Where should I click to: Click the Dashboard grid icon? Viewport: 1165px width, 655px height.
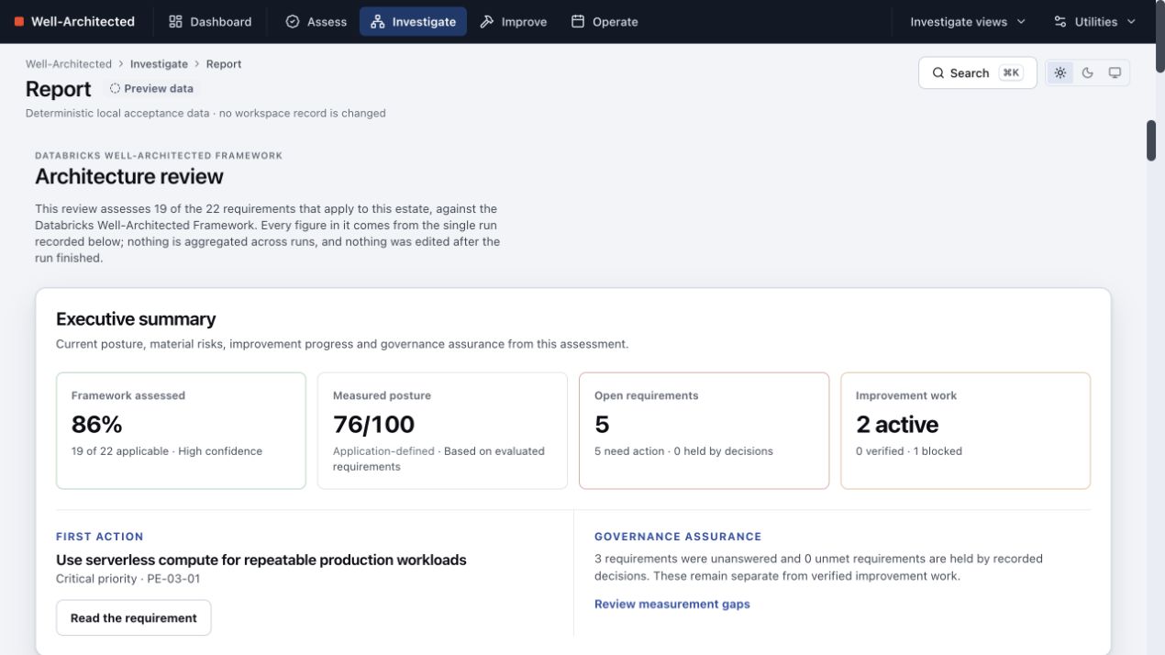point(176,21)
